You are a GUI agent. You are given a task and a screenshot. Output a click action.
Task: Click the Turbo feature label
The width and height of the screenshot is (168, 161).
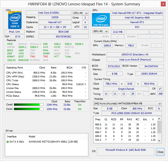click(x=68, y=56)
